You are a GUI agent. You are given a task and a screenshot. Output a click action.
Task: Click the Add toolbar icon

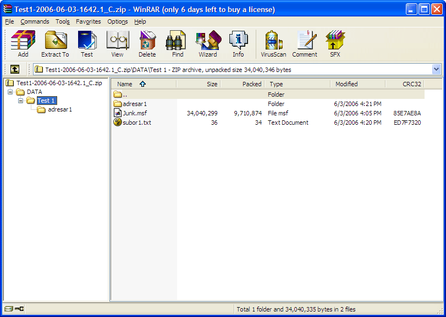pos(23,44)
